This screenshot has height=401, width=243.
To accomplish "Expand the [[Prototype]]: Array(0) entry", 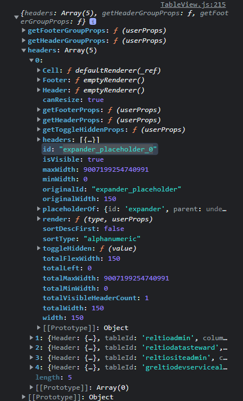I will pyautogui.click(x=31, y=387).
